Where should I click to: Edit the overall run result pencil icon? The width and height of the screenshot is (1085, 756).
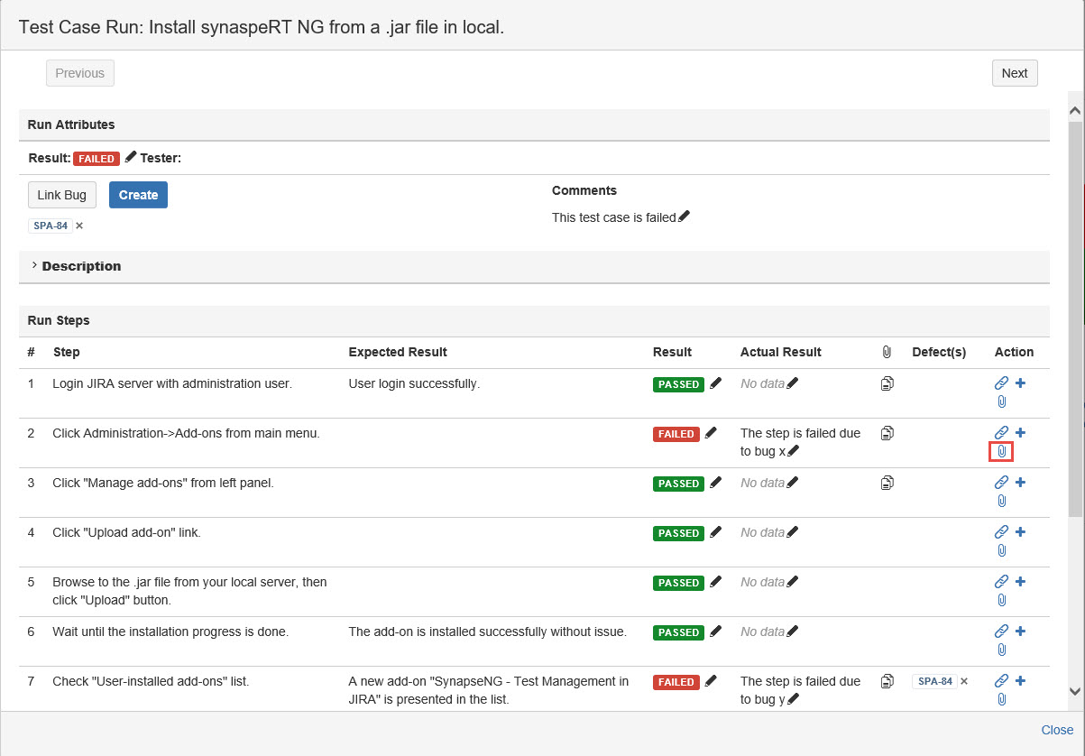[x=131, y=158]
